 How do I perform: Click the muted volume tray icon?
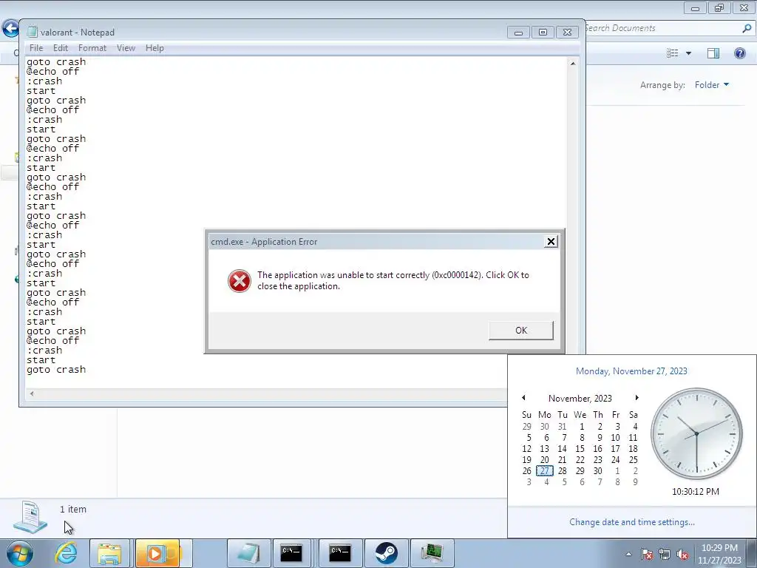682,555
